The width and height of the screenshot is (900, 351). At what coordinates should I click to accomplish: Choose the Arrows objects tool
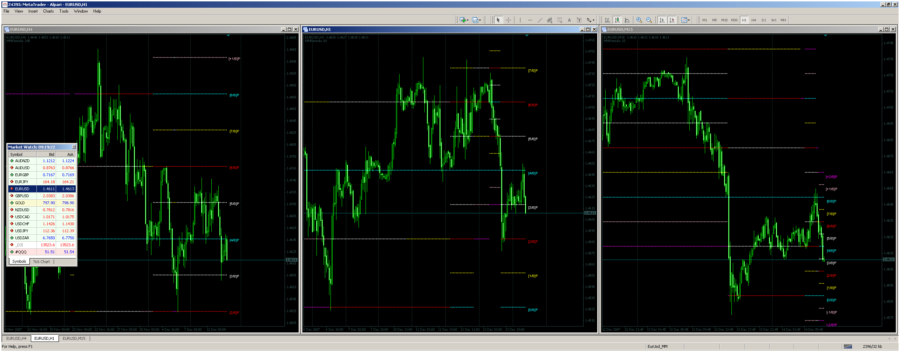pyautogui.click(x=589, y=20)
